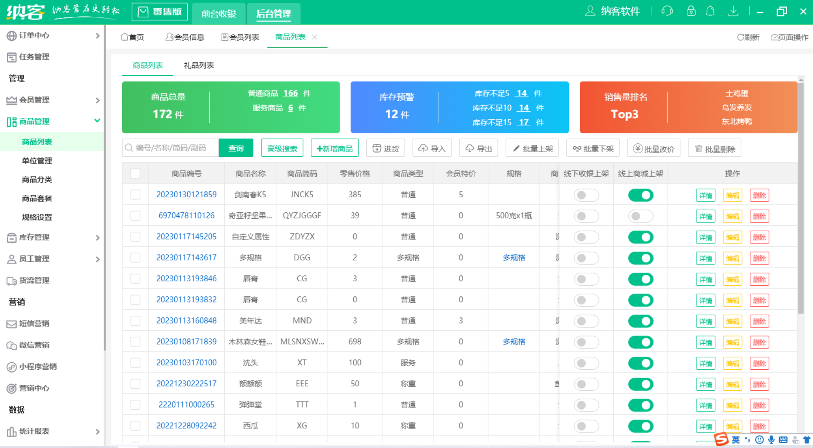Click the 导入 import button
Viewport: 813px width, 448px height.
pos(432,148)
